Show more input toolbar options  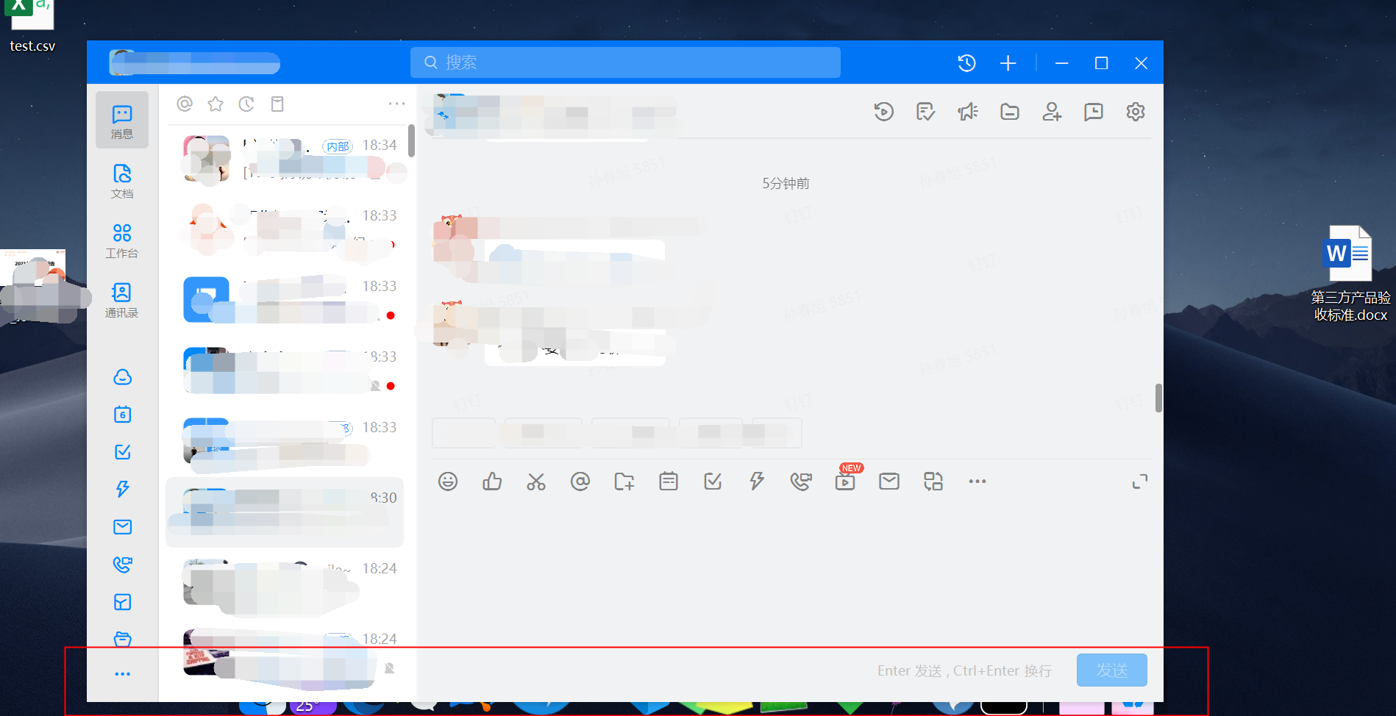click(x=977, y=481)
